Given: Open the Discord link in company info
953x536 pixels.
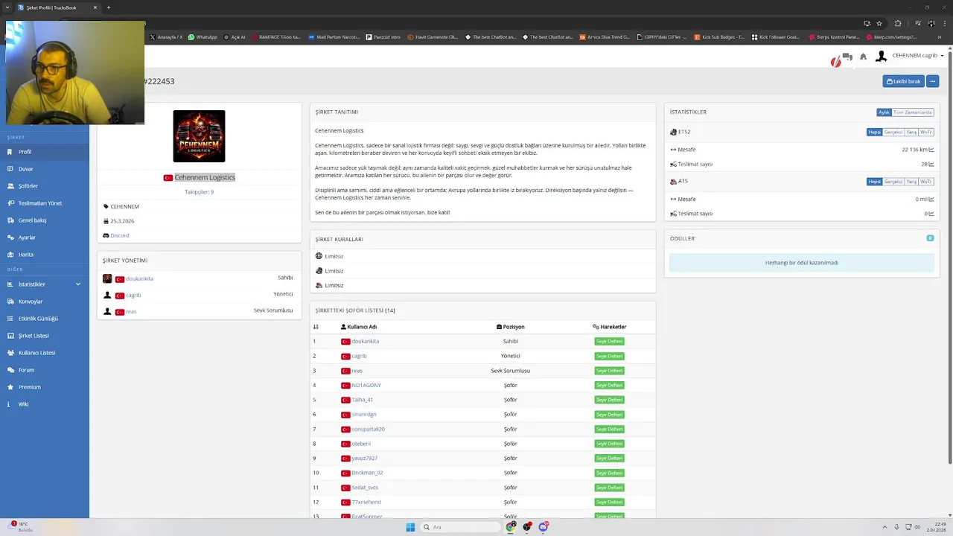Looking at the screenshot, I should pyautogui.click(x=119, y=235).
